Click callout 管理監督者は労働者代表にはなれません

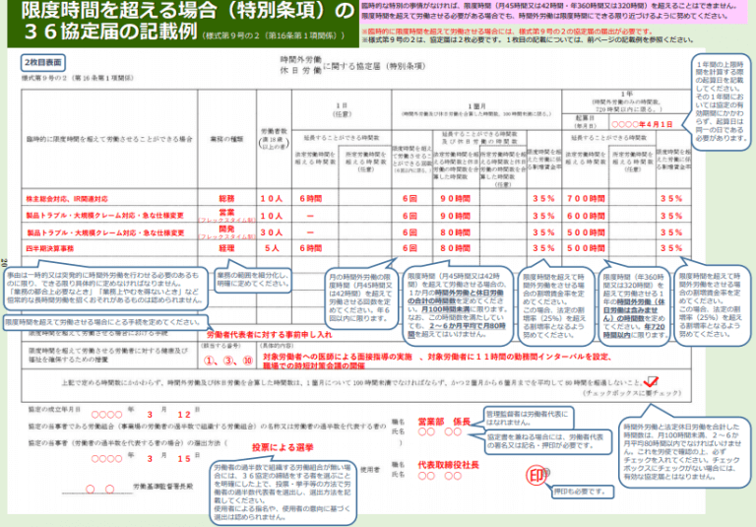tap(529, 418)
